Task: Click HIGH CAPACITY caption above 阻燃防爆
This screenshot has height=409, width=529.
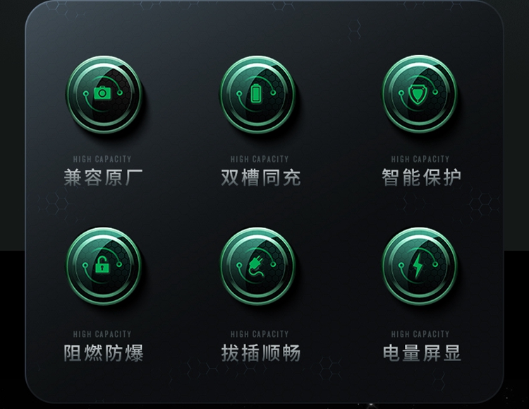Action: click(102, 334)
